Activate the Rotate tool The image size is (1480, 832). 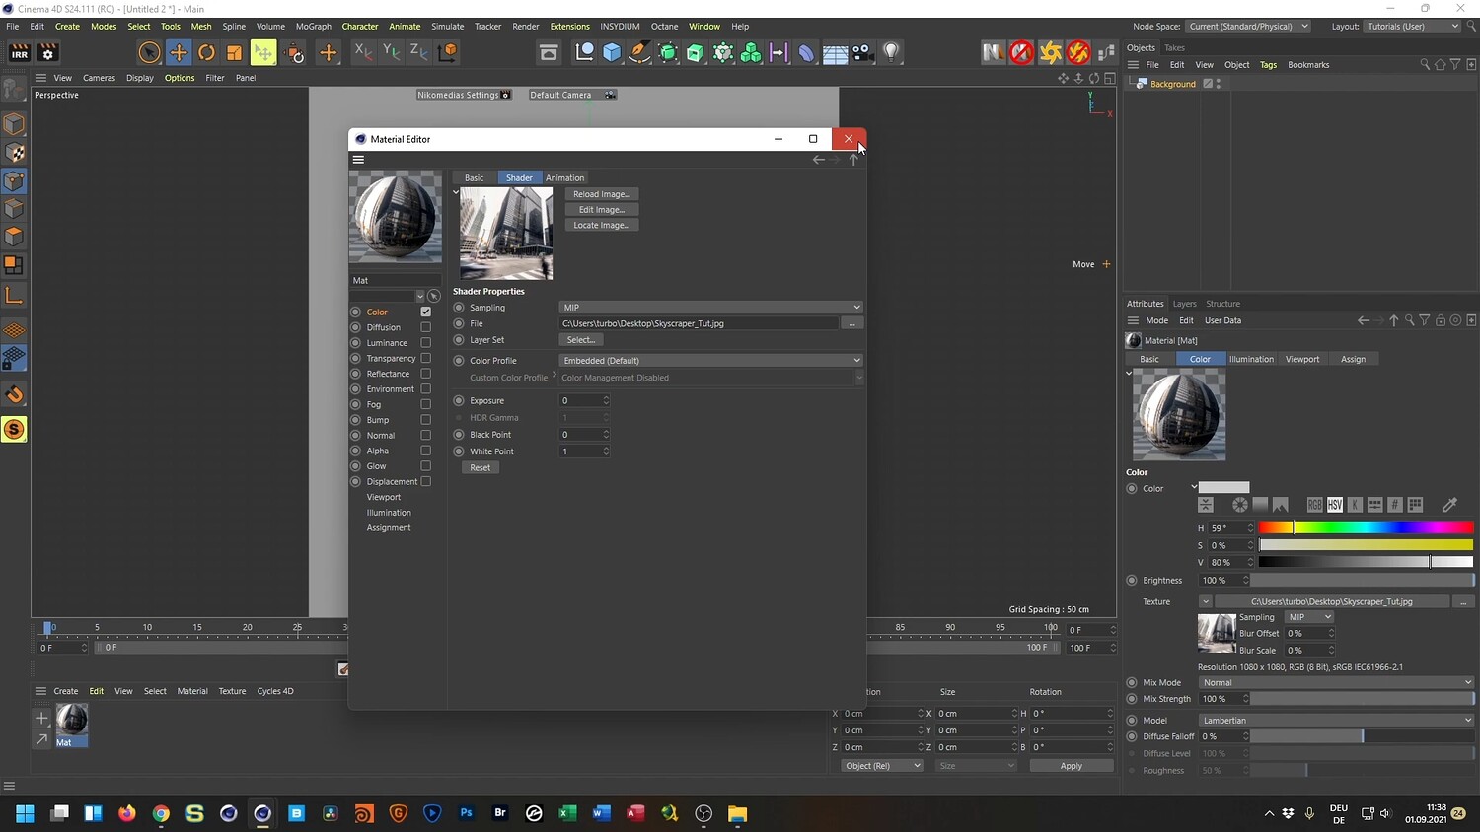coord(206,52)
